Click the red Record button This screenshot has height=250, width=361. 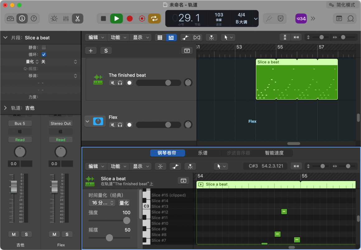click(x=130, y=19)
